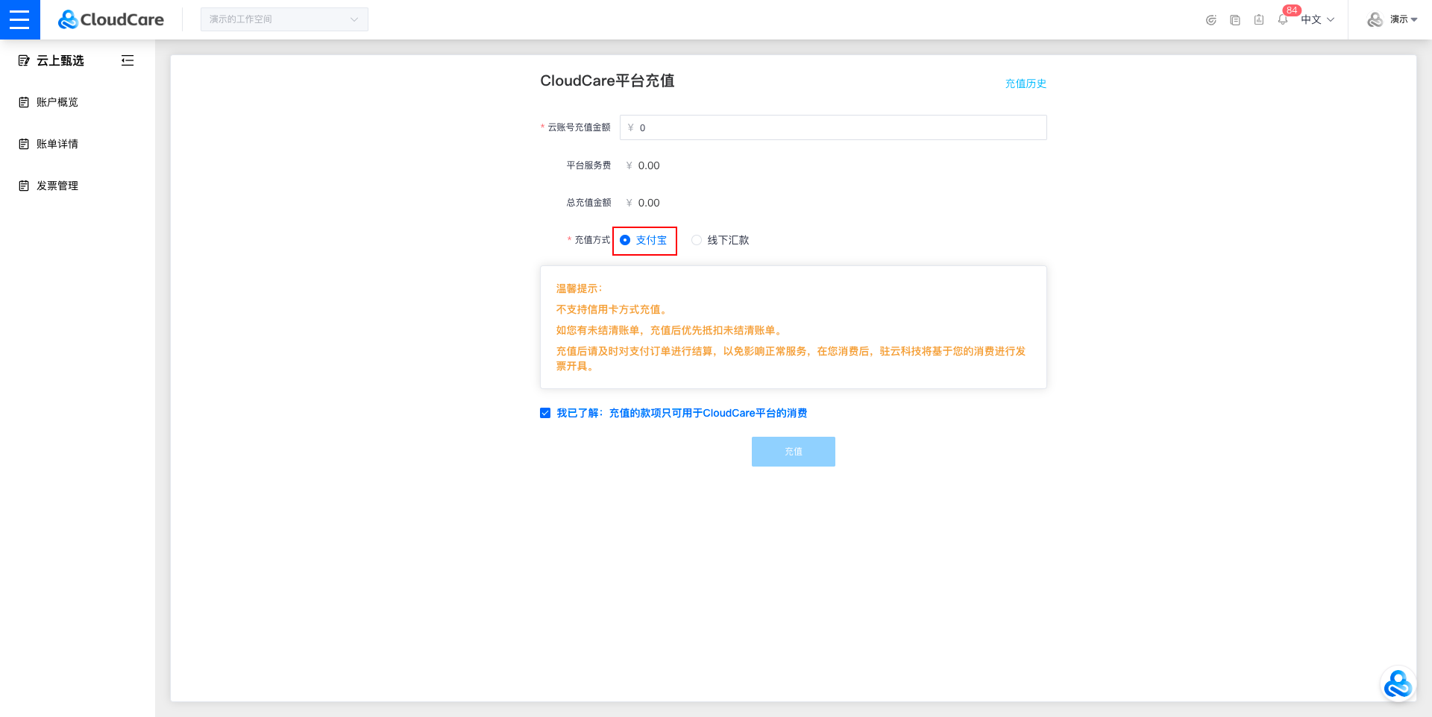Expand the 演示 user account menu
This screenshot has height=717, width=1432.
point(1404,19)
